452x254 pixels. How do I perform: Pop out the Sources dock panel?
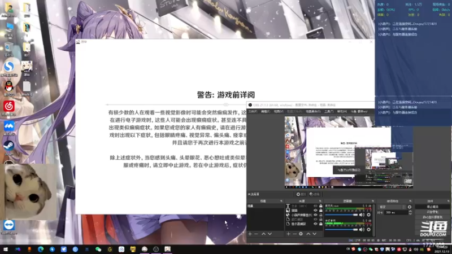(x=320, y=201)
